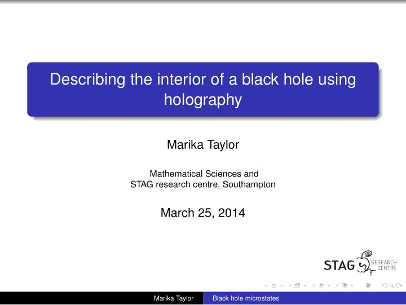Click the 'Marika Taylor' footer author name
This screenshot has width=406, height=305.
(174, 298)
